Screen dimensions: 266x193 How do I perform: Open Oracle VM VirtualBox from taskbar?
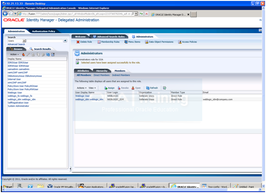coord(61,187)
